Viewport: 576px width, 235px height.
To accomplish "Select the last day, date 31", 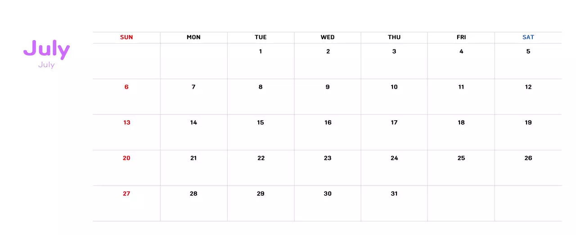I will [x=394, y=194].
